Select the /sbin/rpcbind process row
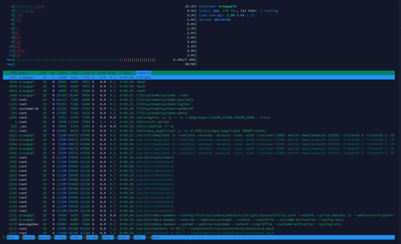 point(199,126)
